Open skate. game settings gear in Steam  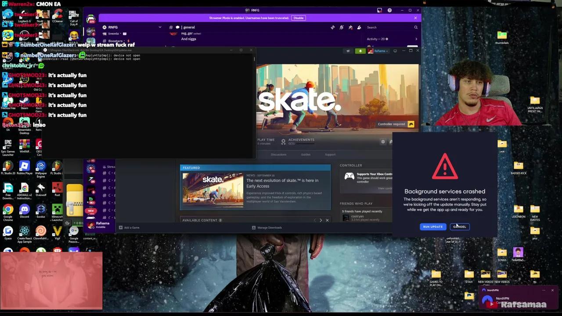coord(383,142)
